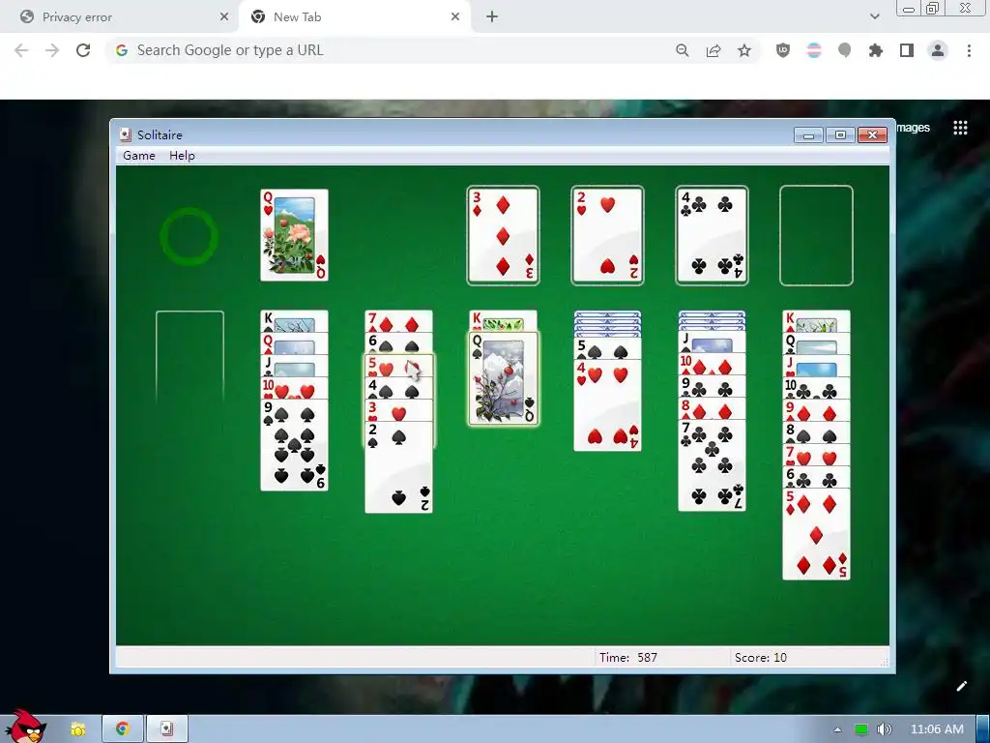990x743 pixels.
Task: Select the Queen of spades face card
Action: tap(503, 379)
